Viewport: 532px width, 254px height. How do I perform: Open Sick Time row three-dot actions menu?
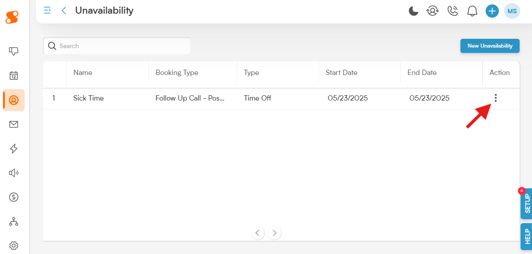point(496,98)
